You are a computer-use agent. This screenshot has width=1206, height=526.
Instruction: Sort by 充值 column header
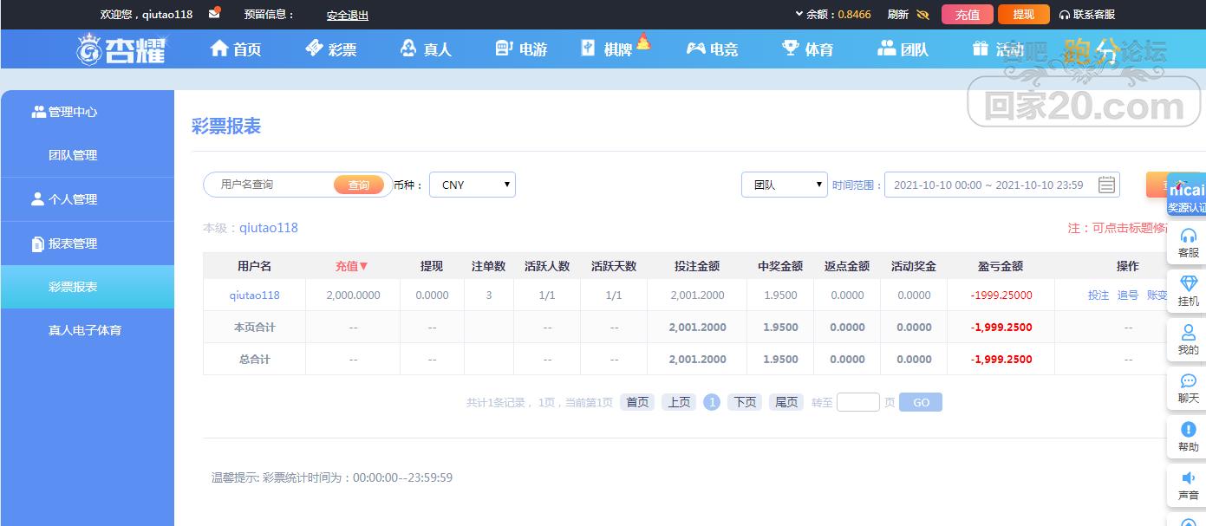[352, 266]
